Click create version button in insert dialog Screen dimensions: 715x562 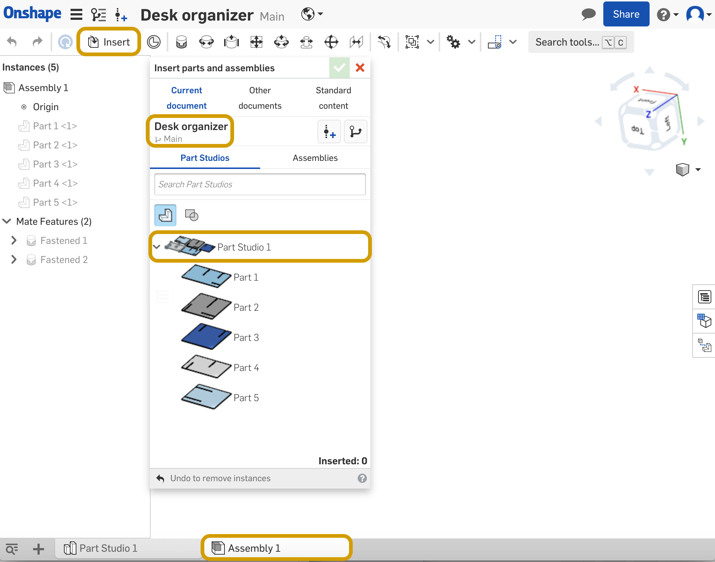tap(329, 132)
